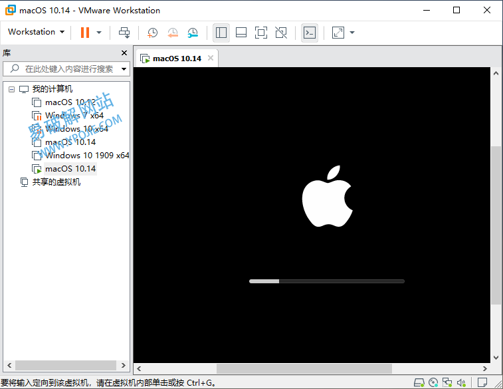Image resolution: width=503 pixels, height=389 pixels.
Task: Click the hard disk status icon
Action: click(419, 382)
